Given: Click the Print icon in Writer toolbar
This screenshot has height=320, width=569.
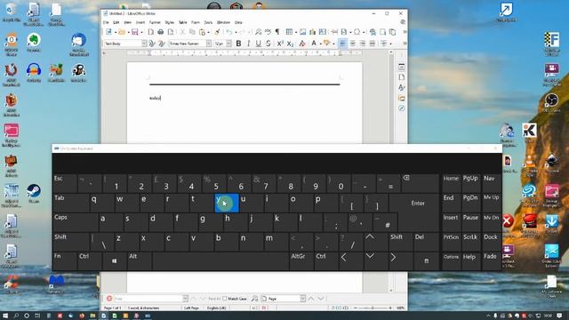Looking at the screenshot, I should [x=160, y=32].
